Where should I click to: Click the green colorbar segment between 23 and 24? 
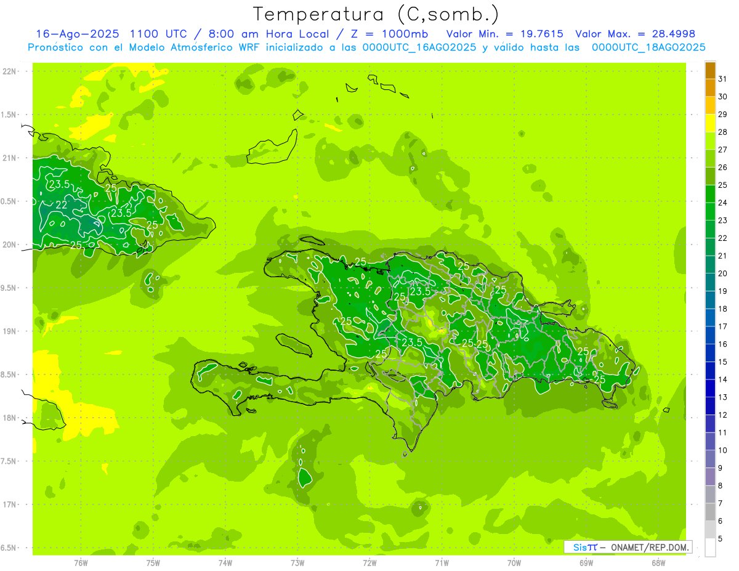(x=710, y=212)
